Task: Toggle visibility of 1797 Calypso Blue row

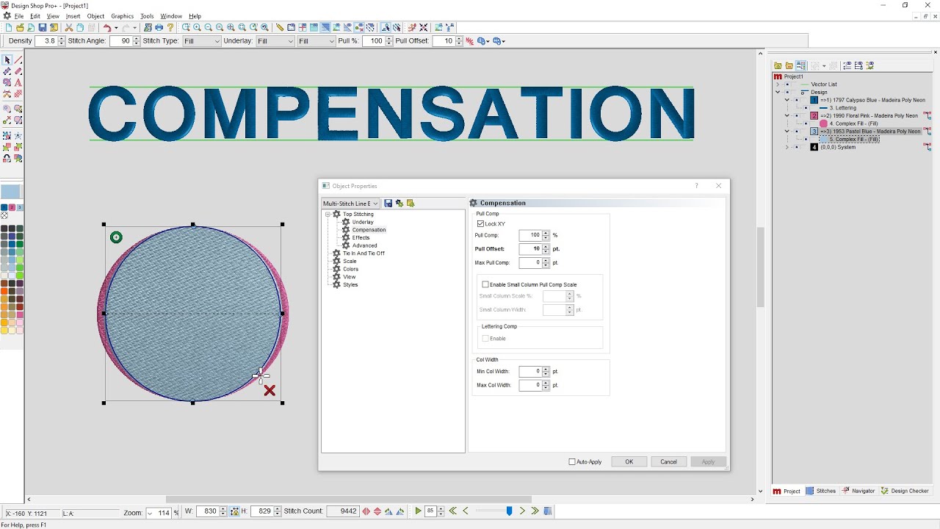Action: click(x=796, y=100)
